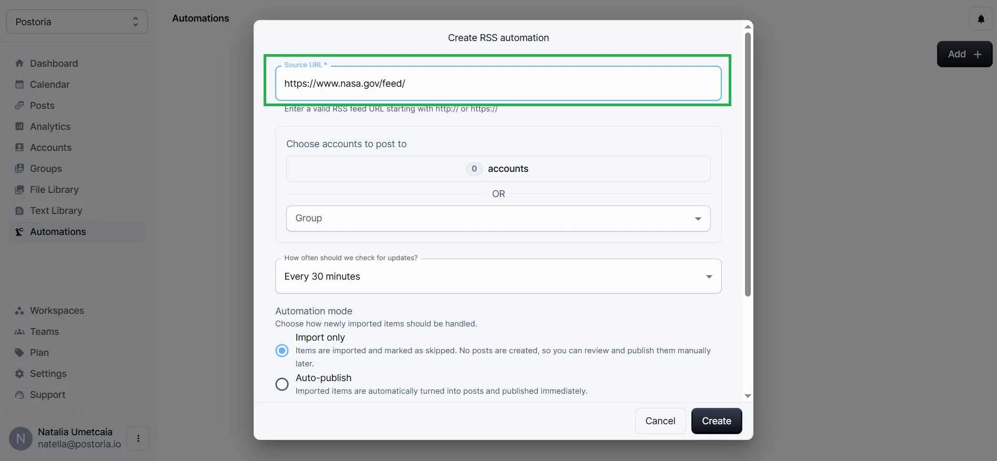This screenshot has height=461, width=997.
Task: Click the dialog scroll-up arrow
Action: coord(748,26)
